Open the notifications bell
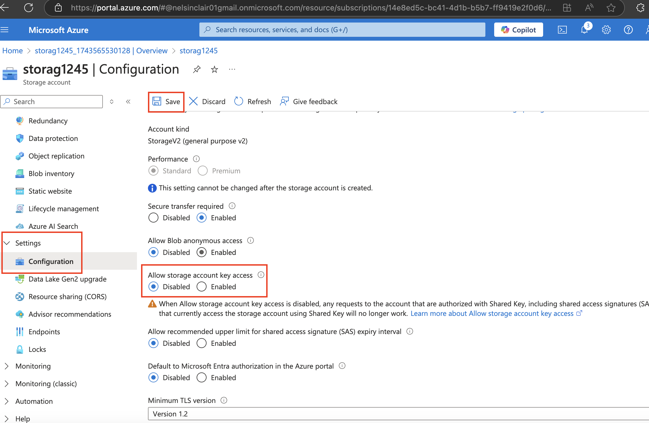The image size is (649, 423). coord(584,30)
